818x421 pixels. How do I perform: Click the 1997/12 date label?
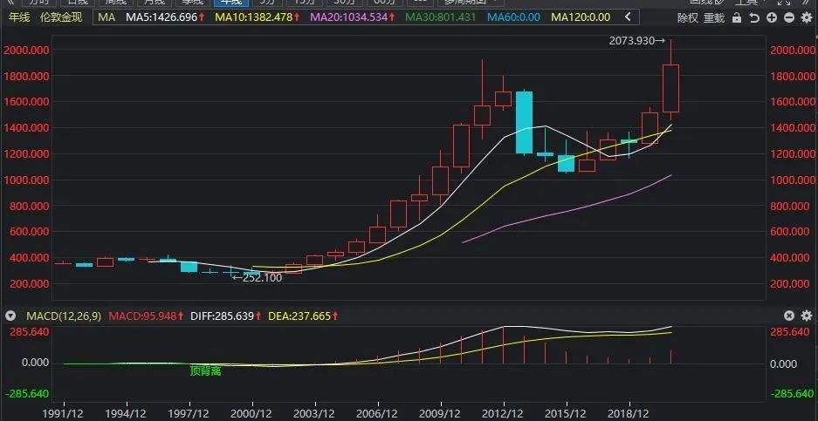[x=190, y=414]
